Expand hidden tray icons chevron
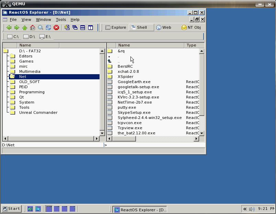Viewport: 276px width, 214px height. (245, 209)
